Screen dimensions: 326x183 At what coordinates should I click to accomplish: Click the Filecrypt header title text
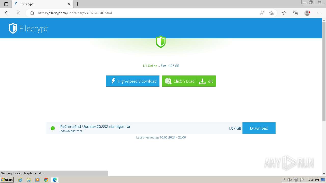coord(34,29)
